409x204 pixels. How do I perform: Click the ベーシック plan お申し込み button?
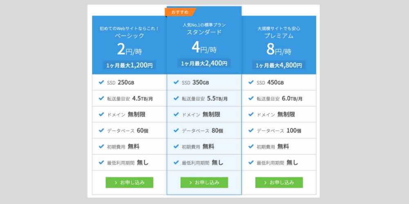(129, 182)
